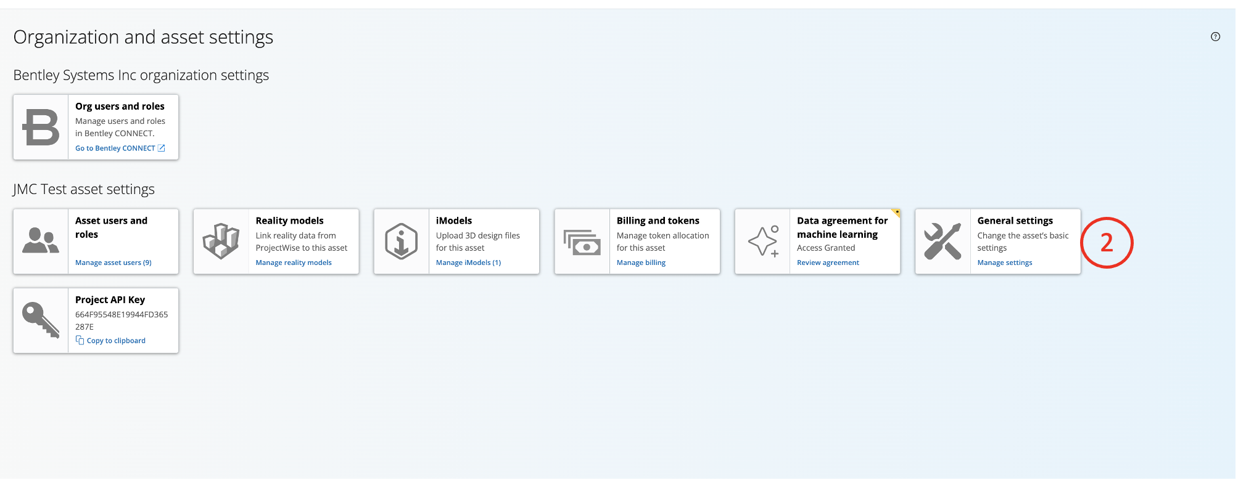Viewport: 1246px width, 488px height.
Task: Follow the Manage reality models link
Action: point(294,262)
